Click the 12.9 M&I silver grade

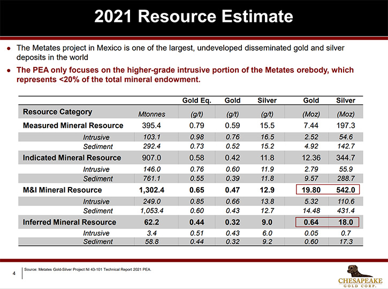point(267,190)
